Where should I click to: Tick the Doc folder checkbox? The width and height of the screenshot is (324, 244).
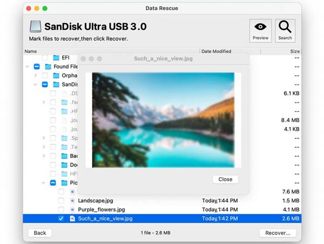pos(53,165)
